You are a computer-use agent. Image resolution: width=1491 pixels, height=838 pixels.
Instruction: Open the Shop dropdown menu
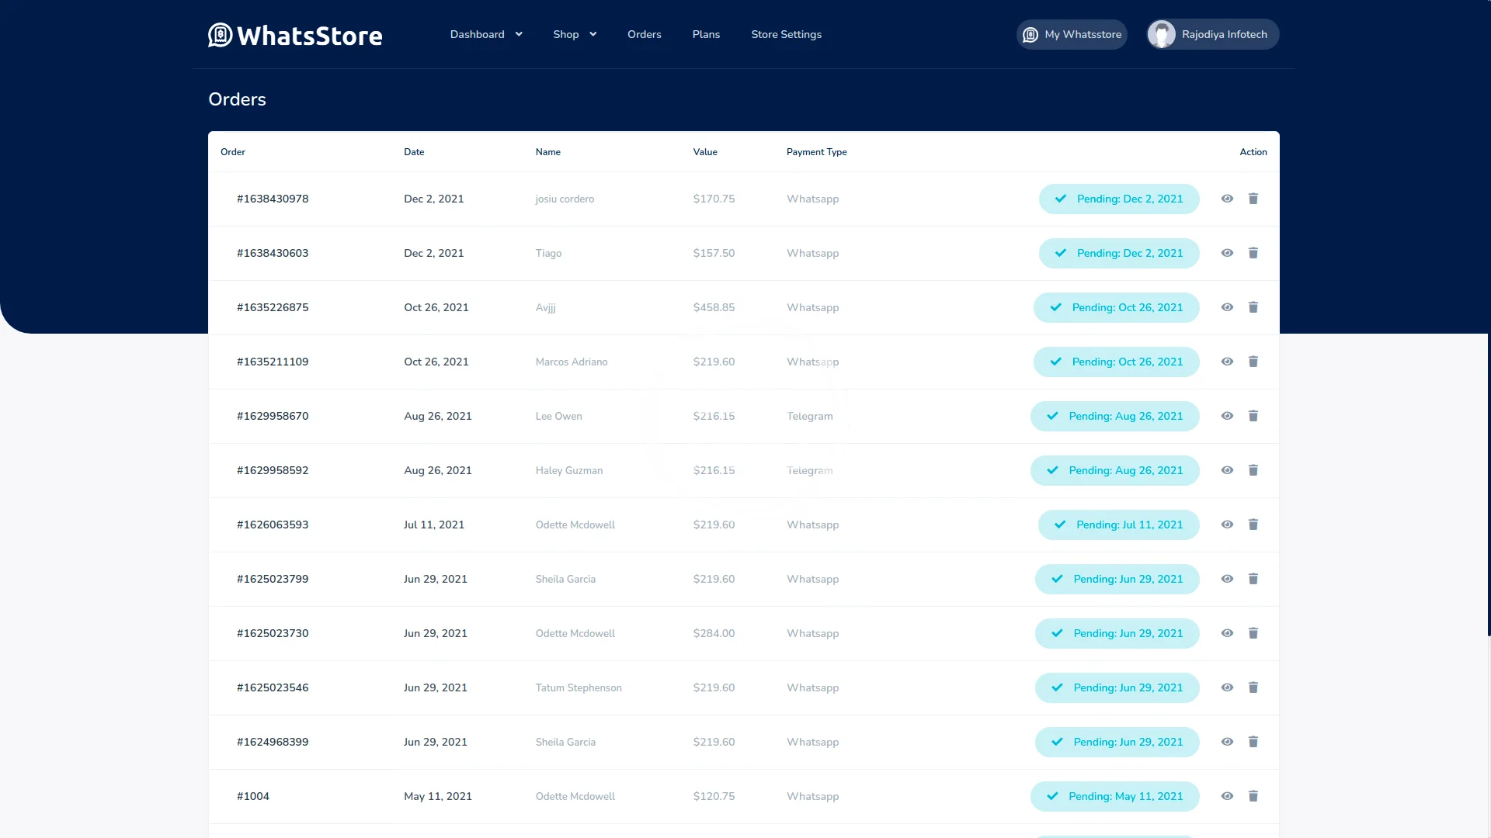pyautogui.click(x=575, y=34)
